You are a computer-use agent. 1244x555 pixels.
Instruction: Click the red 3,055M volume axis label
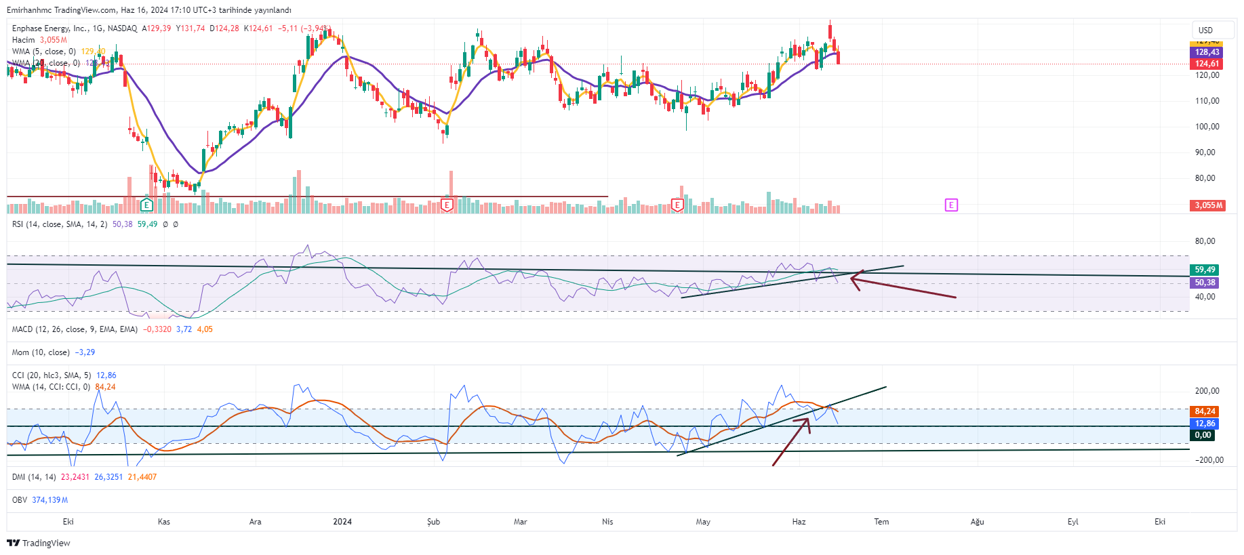[x=1208, y=205]
